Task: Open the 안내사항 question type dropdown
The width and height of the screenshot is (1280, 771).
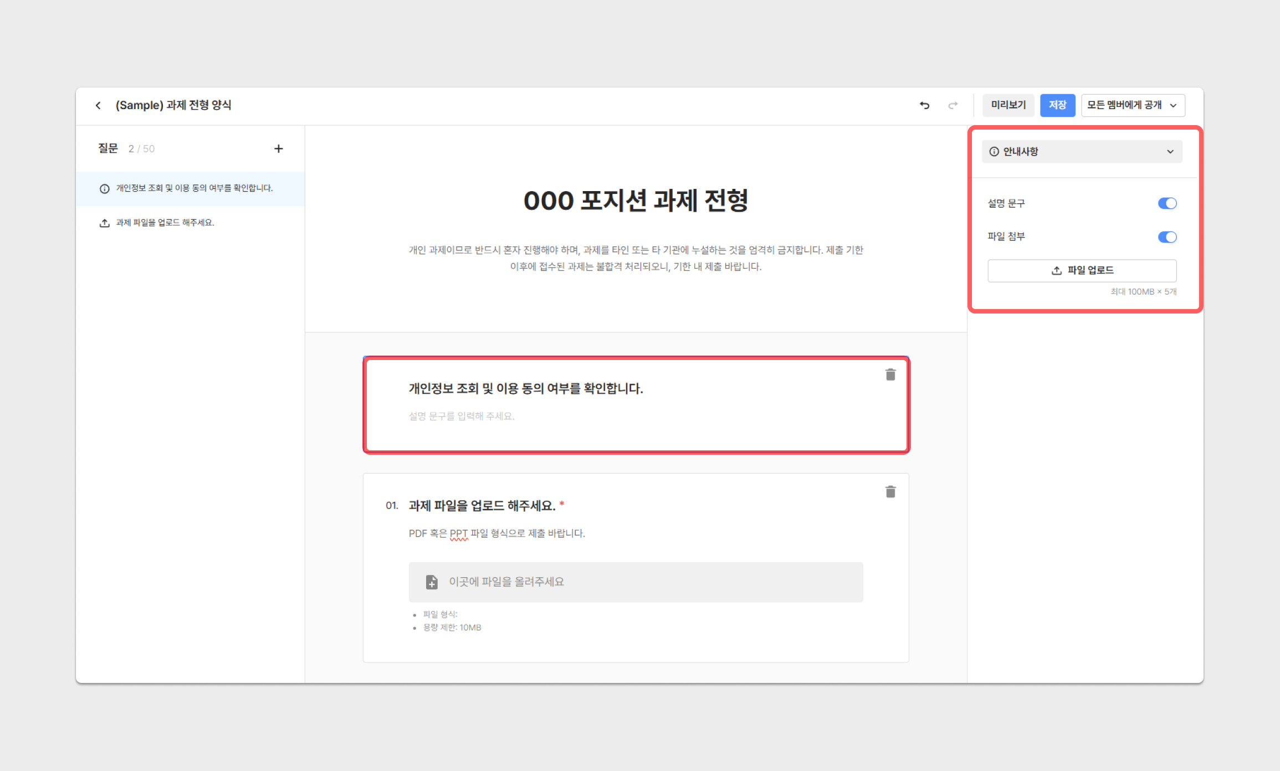Action: [x=1081, y=152]
